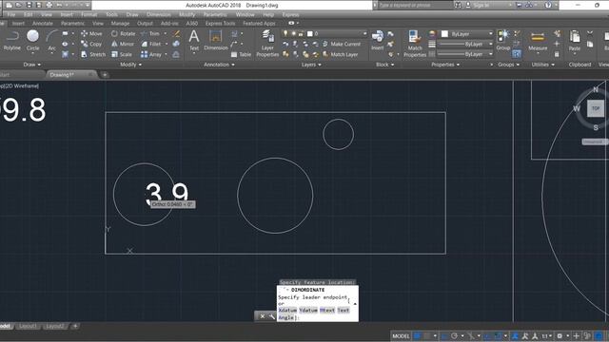
Task: Select the Polyline tool
Action: coord(12,41)
